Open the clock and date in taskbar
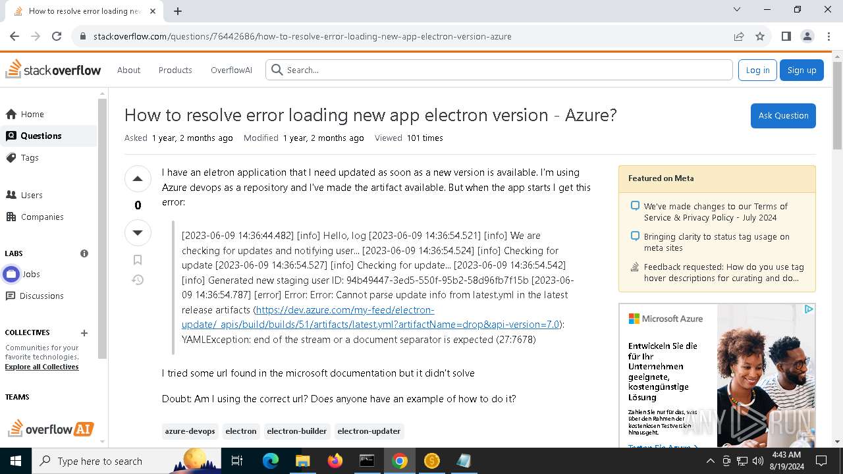843x474 pixels. pos(785,461)
